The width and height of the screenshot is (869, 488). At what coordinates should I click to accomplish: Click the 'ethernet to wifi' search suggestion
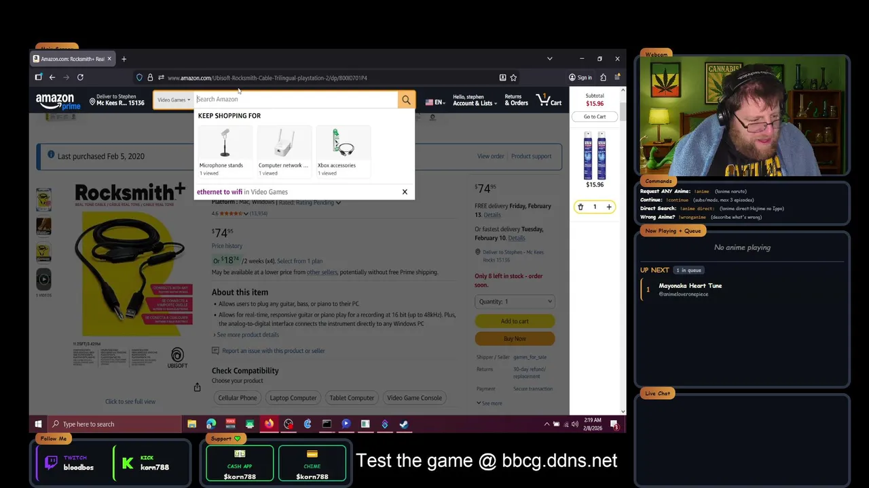click(242, 192)
